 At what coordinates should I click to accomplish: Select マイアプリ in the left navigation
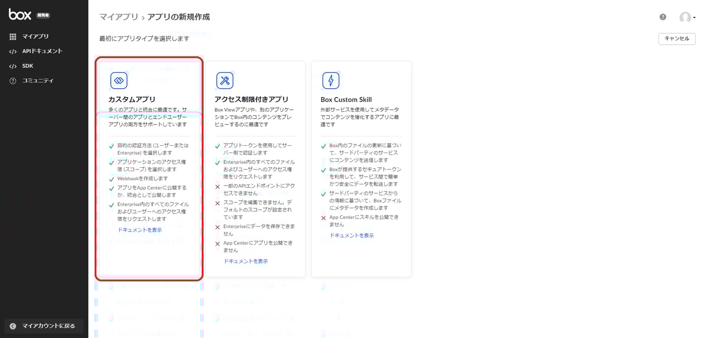pyautogui.click(x=28, y=36)
